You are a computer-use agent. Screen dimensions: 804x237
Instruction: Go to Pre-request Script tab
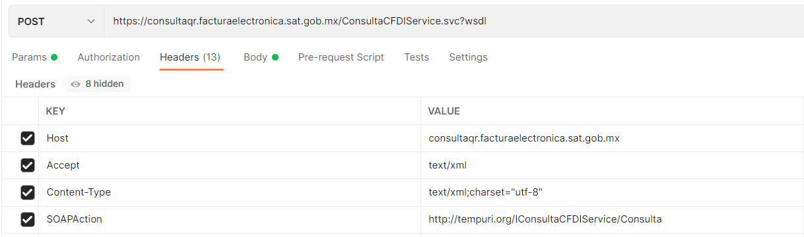(341, 57)
